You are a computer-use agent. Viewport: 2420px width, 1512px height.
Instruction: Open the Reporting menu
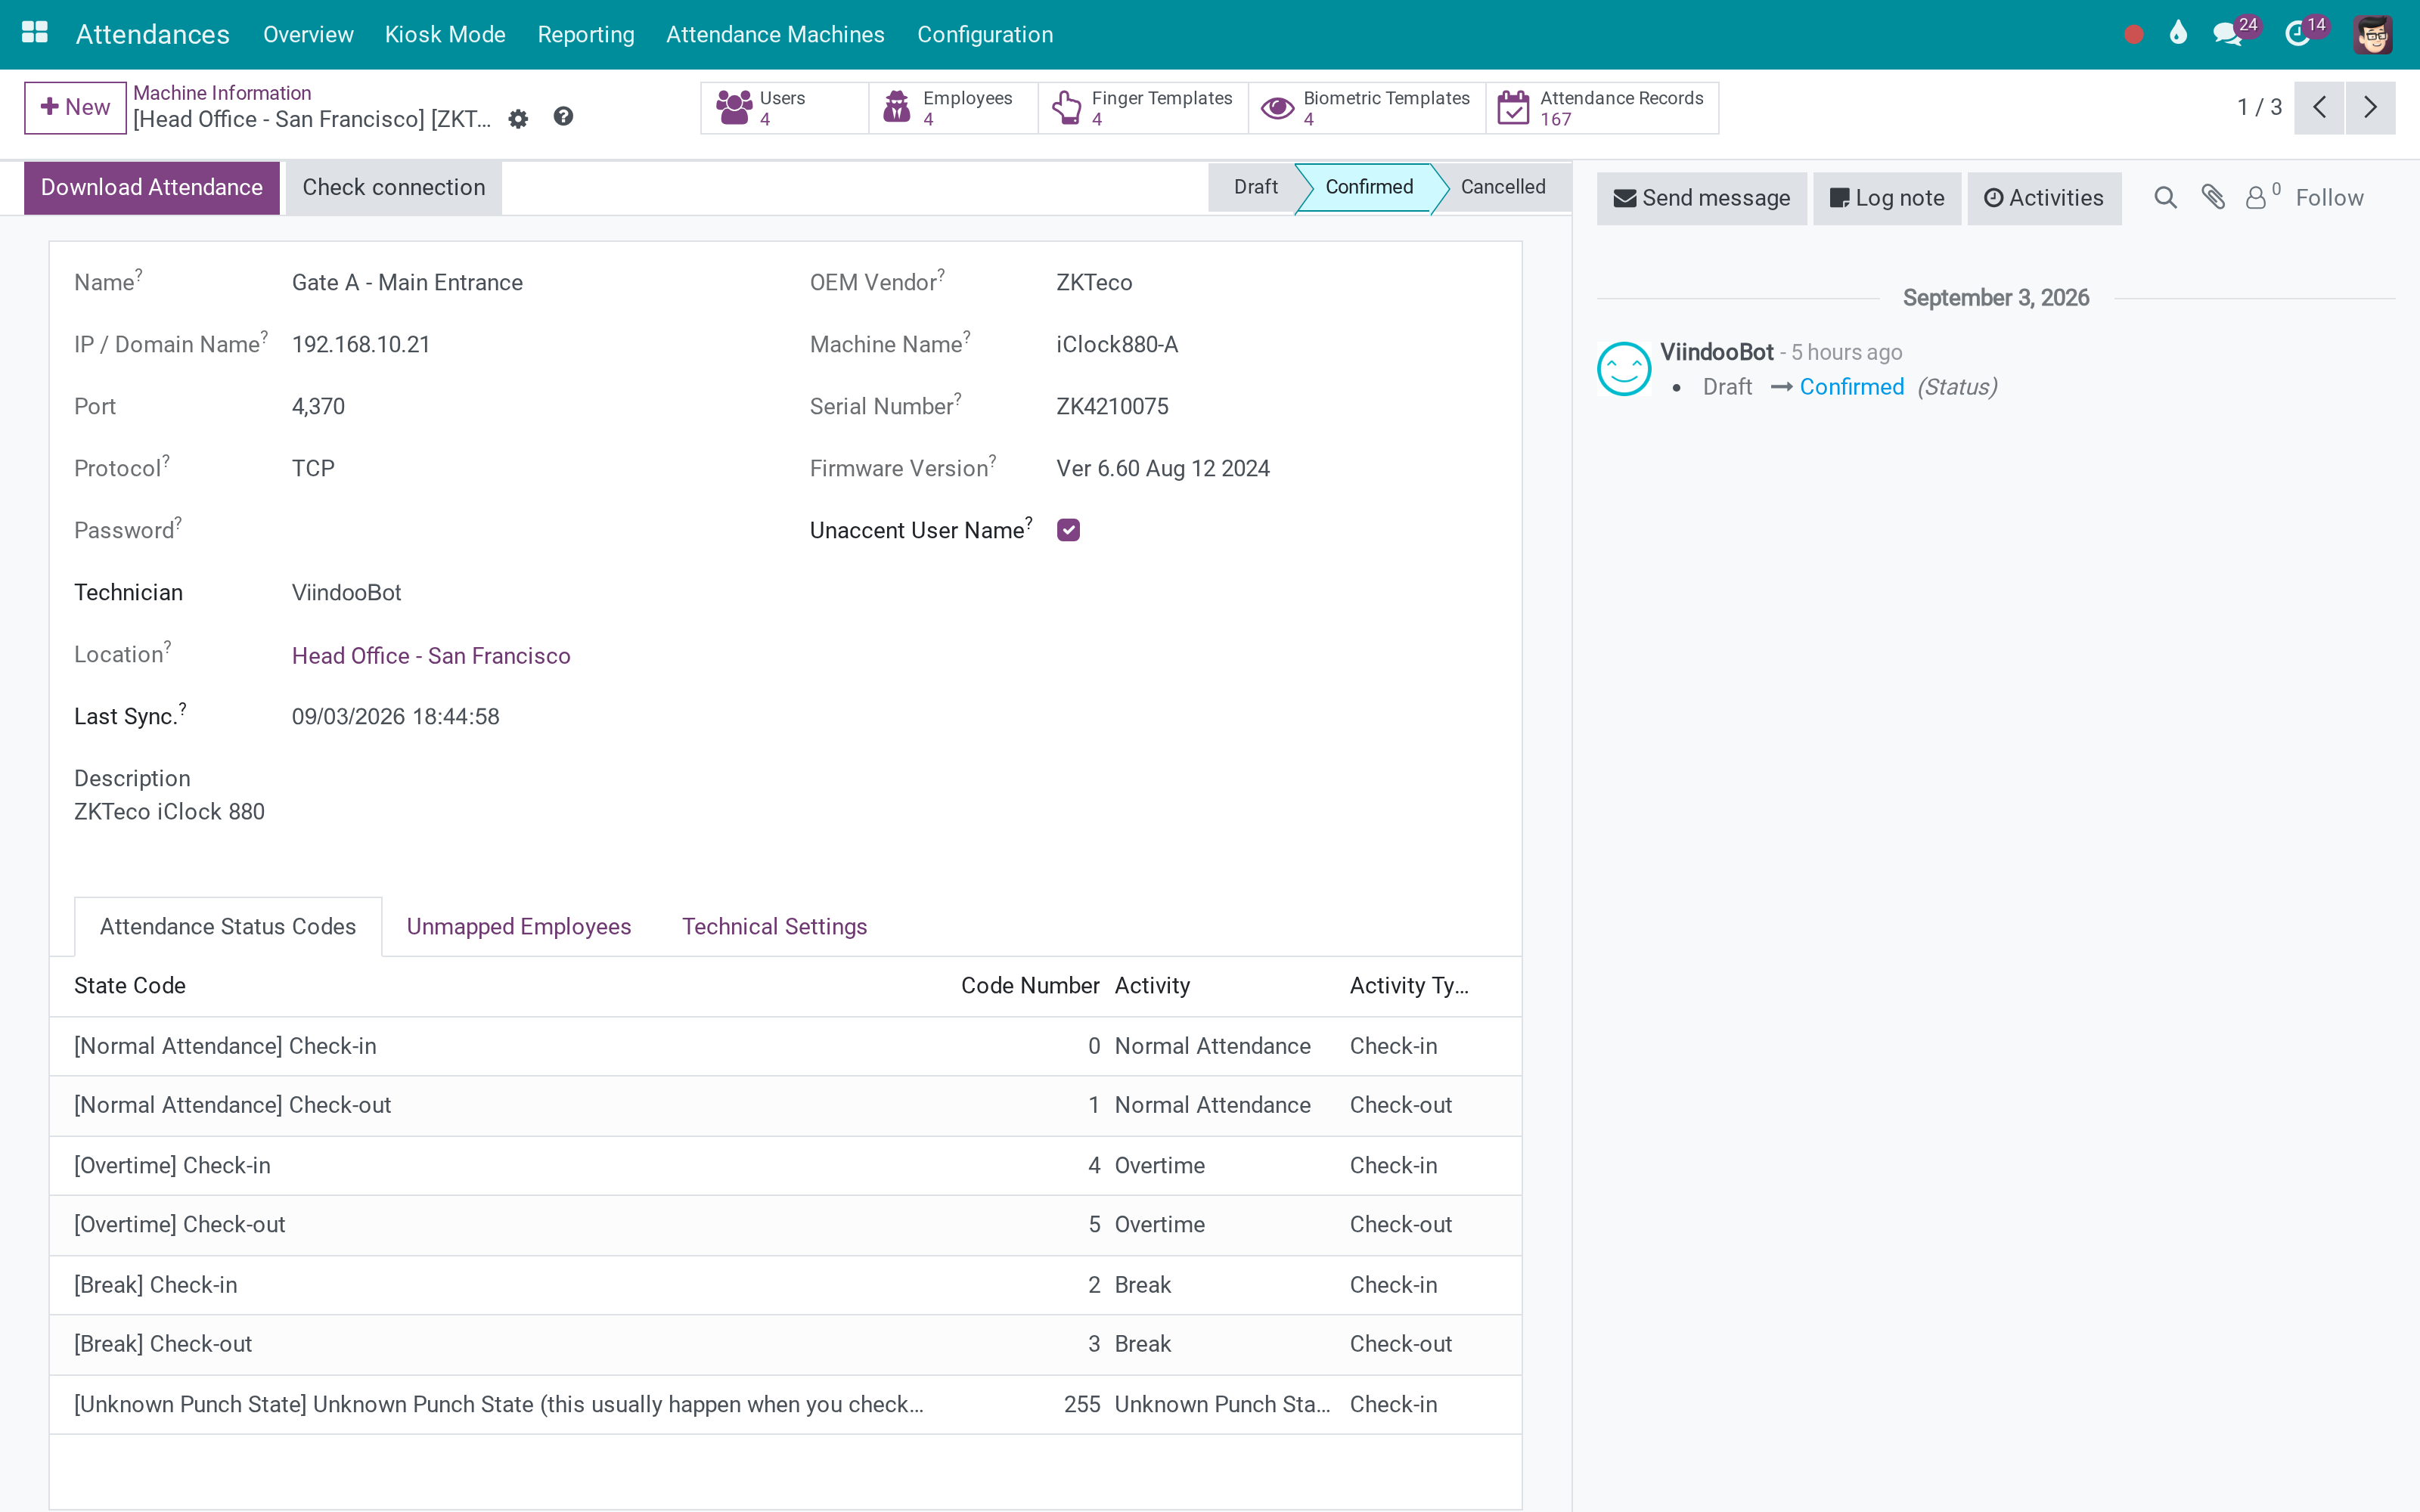coord(586,34)
